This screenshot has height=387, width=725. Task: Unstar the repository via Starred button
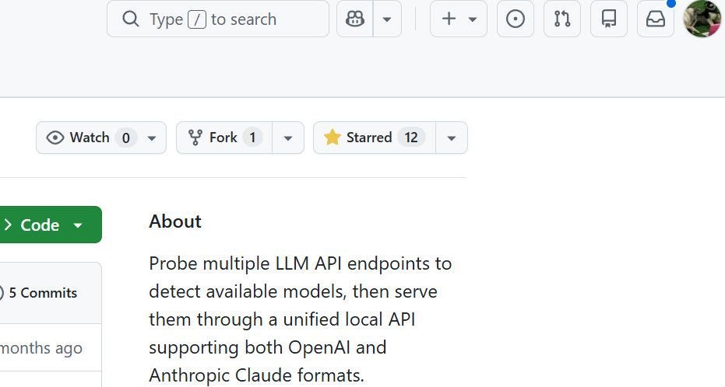click(375, 138)
